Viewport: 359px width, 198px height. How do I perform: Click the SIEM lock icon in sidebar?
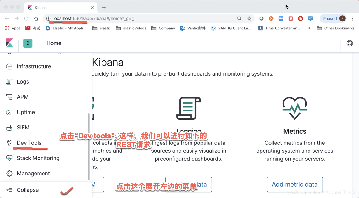point(9,128)
